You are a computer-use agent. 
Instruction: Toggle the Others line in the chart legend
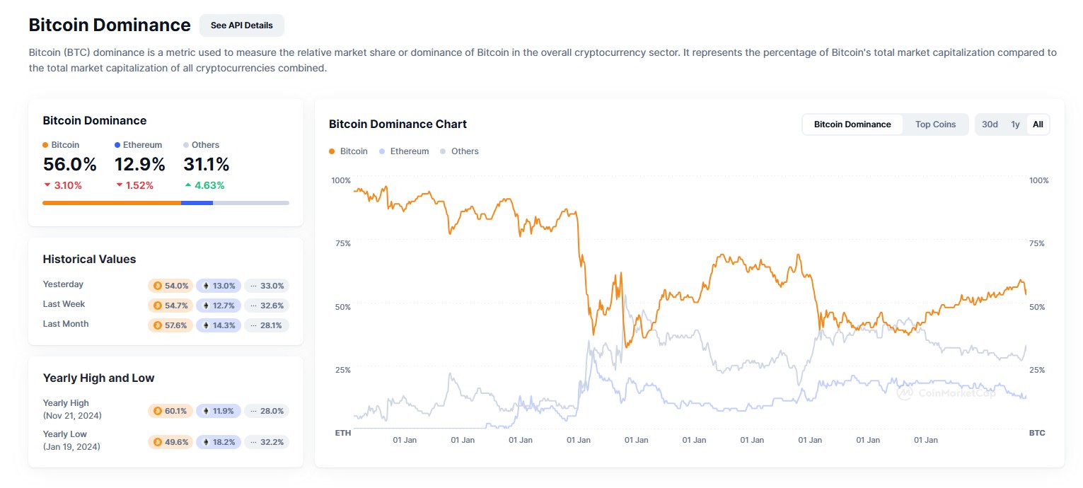coord(459,151)
